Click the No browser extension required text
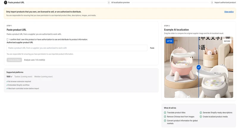 click(x=19, y=81)
